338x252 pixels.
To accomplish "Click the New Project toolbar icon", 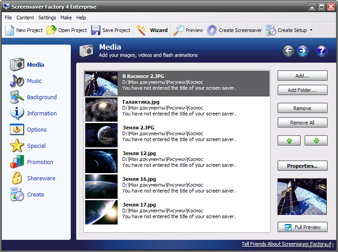I will tap(9, 30).
